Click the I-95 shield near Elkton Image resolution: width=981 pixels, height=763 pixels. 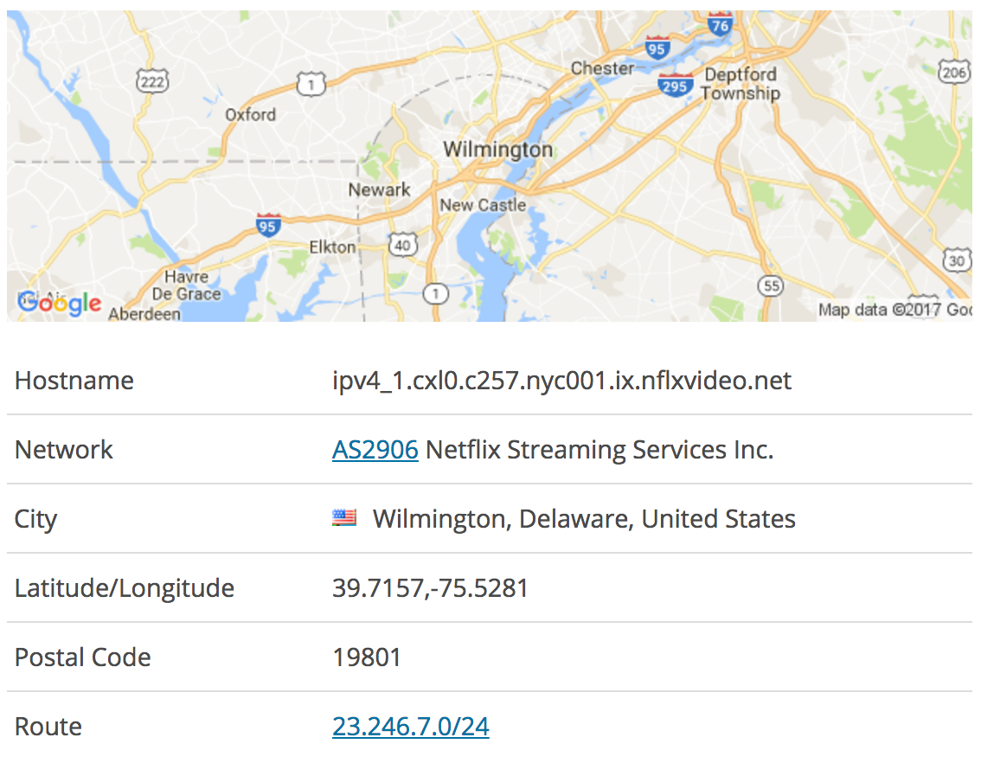(268, 225)
